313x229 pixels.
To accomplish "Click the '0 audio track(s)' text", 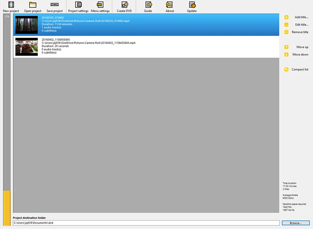I will [x=51, y=49].
